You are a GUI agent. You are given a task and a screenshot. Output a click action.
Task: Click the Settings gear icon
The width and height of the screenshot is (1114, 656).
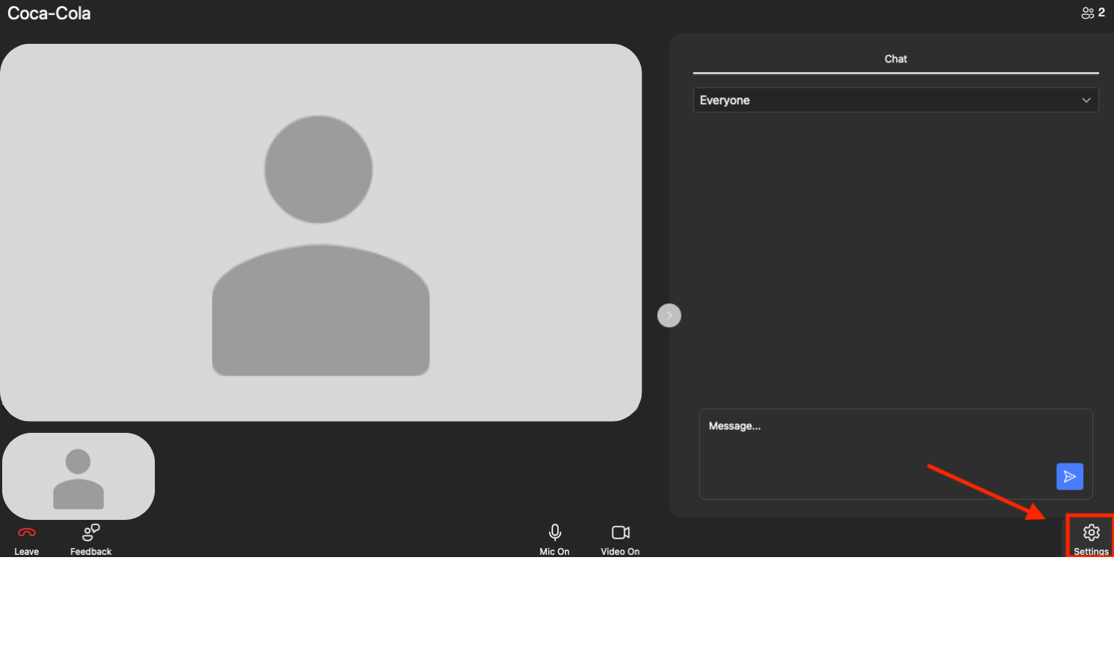[x=1091, y=533]
